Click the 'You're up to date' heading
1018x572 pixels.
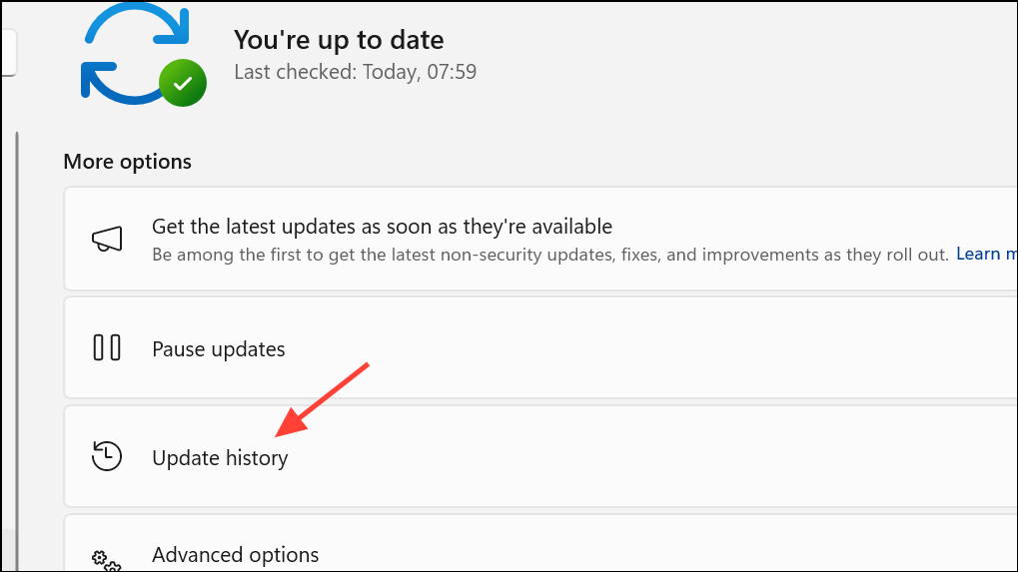pos(339,40)
